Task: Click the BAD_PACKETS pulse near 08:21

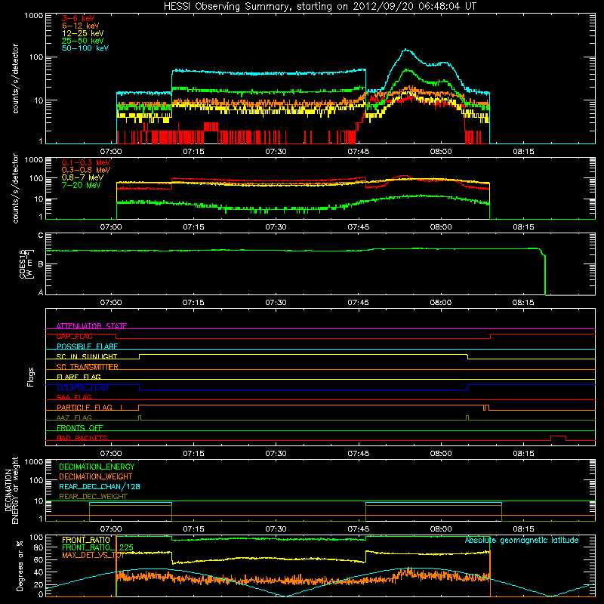Action: 558,438
